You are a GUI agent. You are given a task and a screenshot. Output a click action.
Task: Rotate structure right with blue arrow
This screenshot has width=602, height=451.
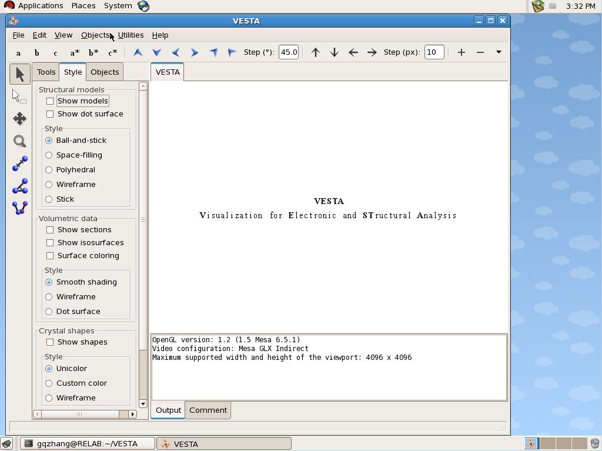(x=194, y=52)
